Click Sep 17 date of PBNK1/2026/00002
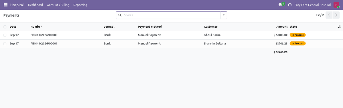This screenshot has height=108, width=343. (x=14, y=35)
